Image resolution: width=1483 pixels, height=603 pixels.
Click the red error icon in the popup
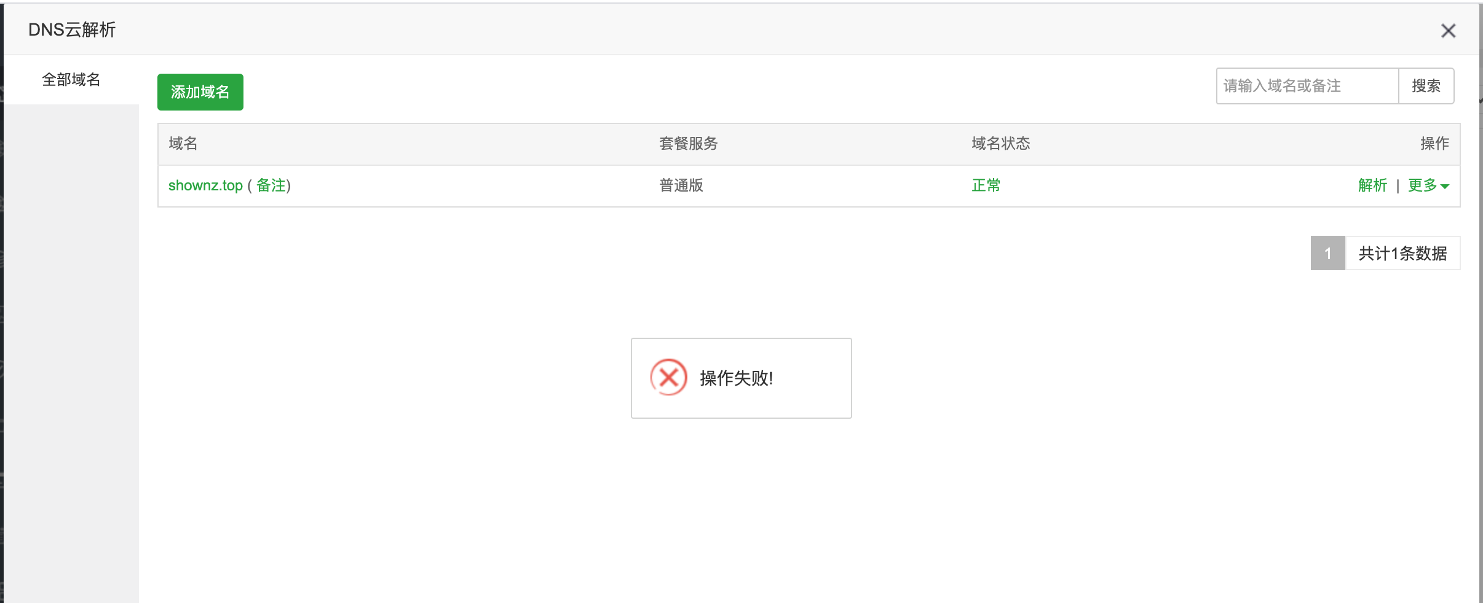[668, 377]
